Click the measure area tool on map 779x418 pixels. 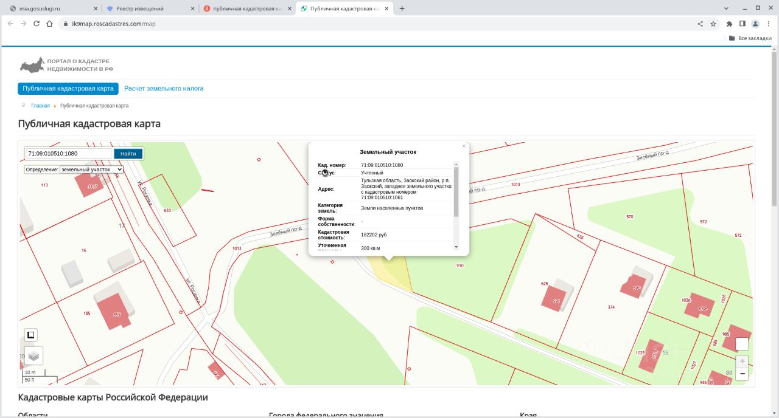[x=31, y=335]
